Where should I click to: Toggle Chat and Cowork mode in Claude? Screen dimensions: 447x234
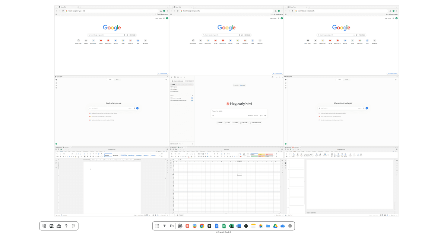(178, 81)
